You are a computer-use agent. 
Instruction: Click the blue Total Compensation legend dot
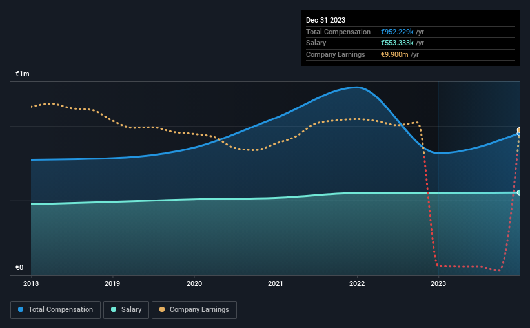[21, 309]
